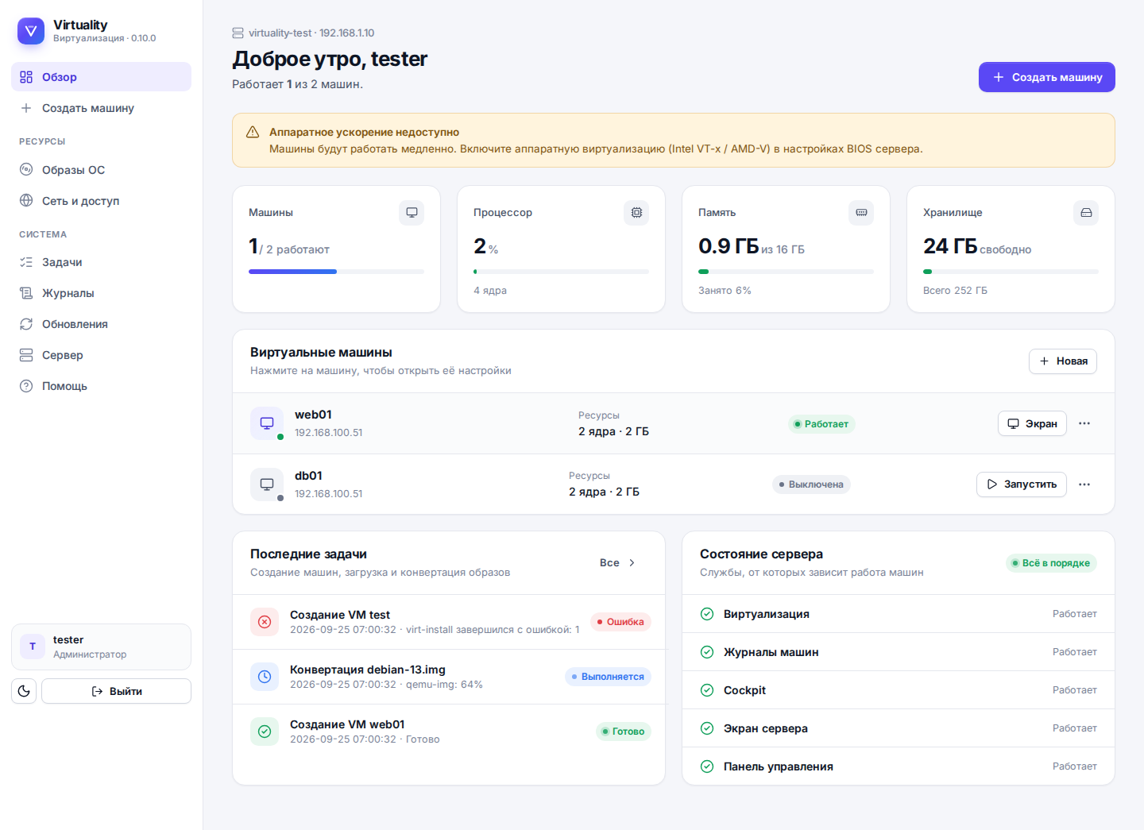
Task: Click the web01 machine monitor icon
Action: click(x=267, y=423)
